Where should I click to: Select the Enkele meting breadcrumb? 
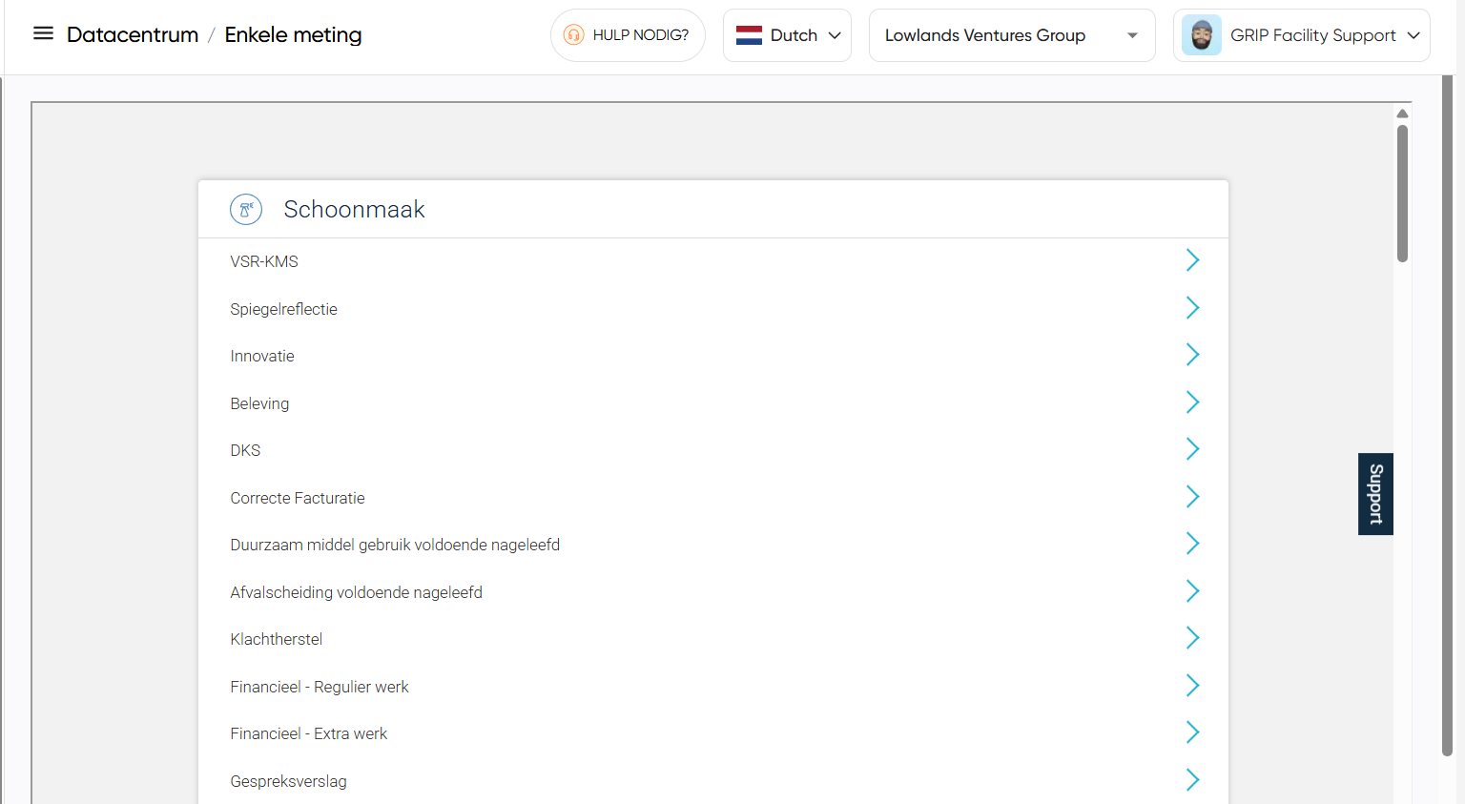[293, 35]
